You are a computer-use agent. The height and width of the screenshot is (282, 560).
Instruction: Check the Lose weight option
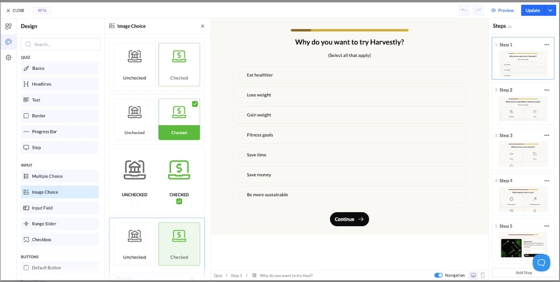[x=349, y=95]
